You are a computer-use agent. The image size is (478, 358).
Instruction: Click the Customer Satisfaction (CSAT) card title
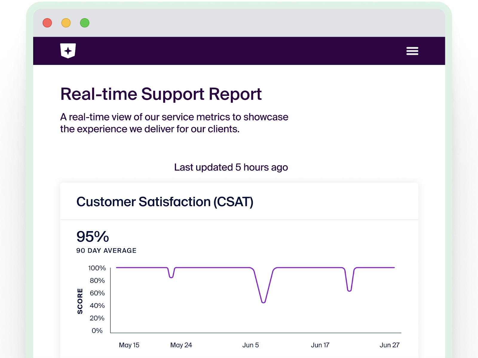165,202
